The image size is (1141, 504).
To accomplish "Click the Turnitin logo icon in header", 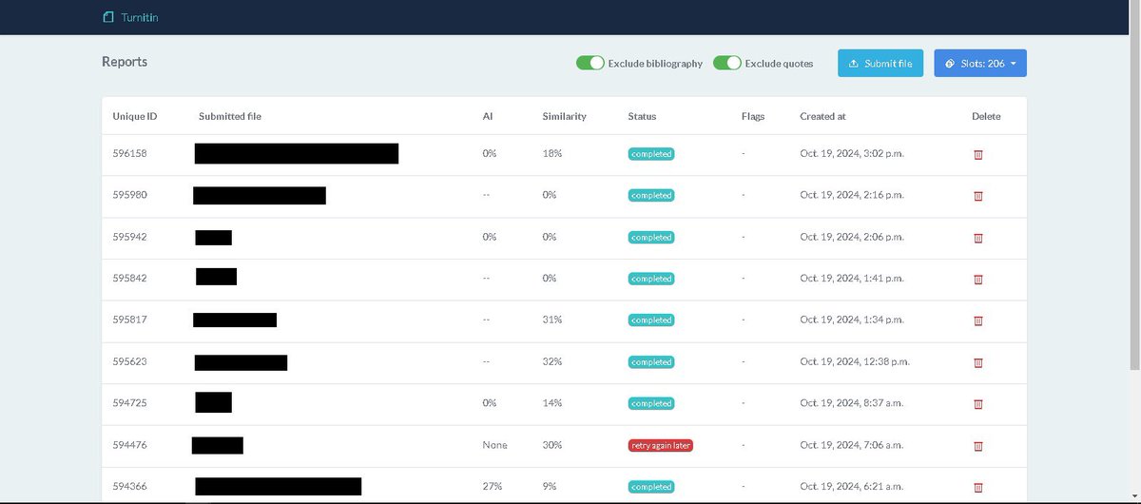I will point(107,17).
